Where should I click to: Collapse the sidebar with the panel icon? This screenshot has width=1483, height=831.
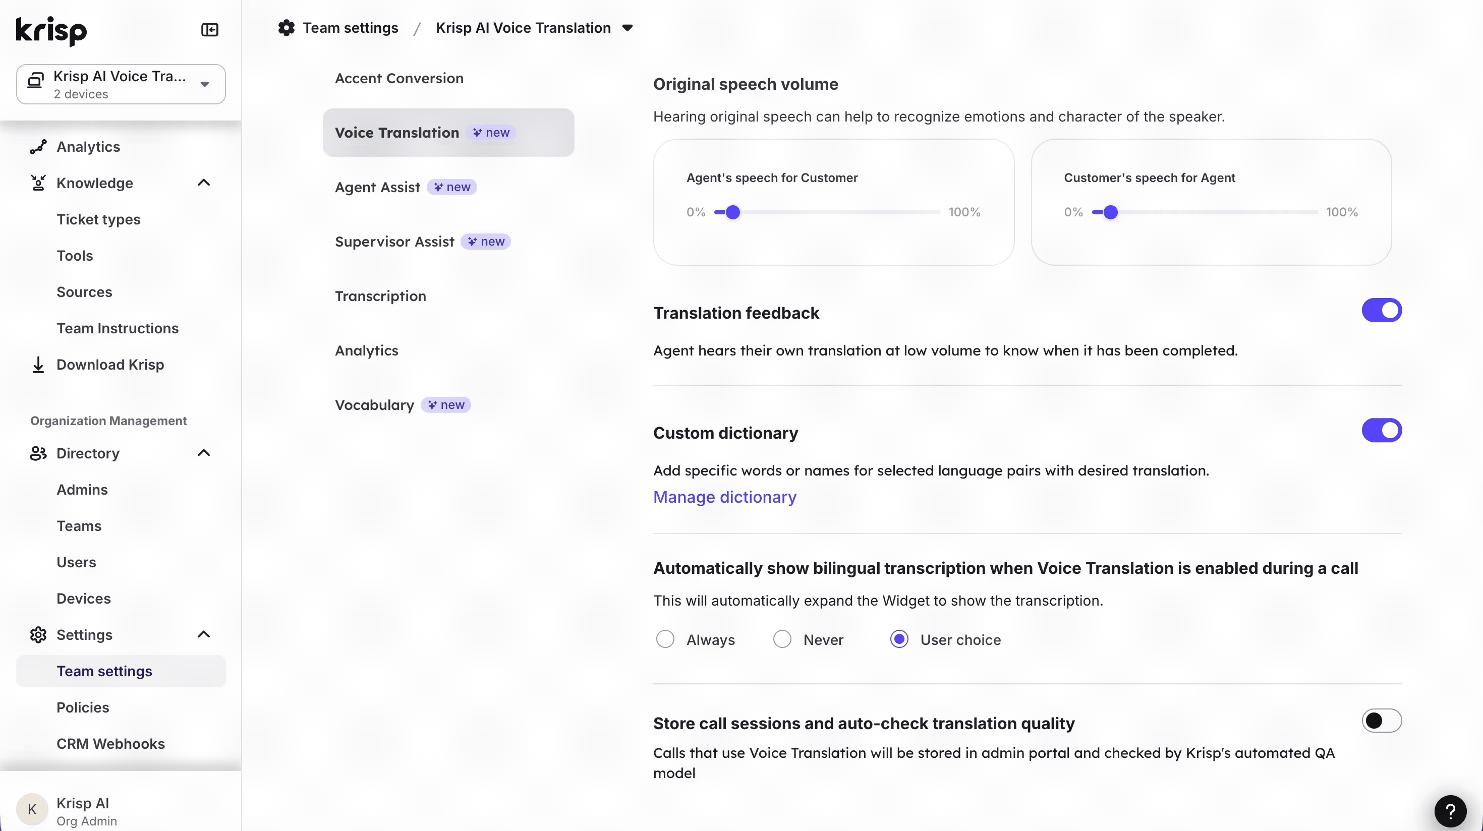(209, 29)
